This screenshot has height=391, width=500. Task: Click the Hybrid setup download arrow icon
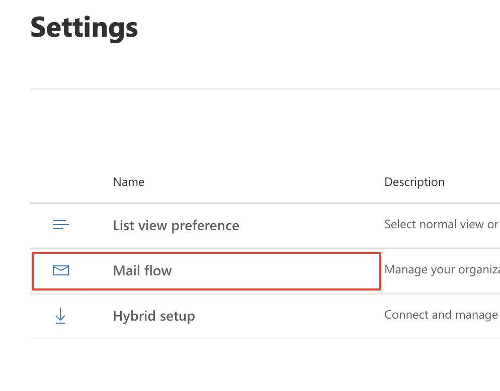click(60, 316)
